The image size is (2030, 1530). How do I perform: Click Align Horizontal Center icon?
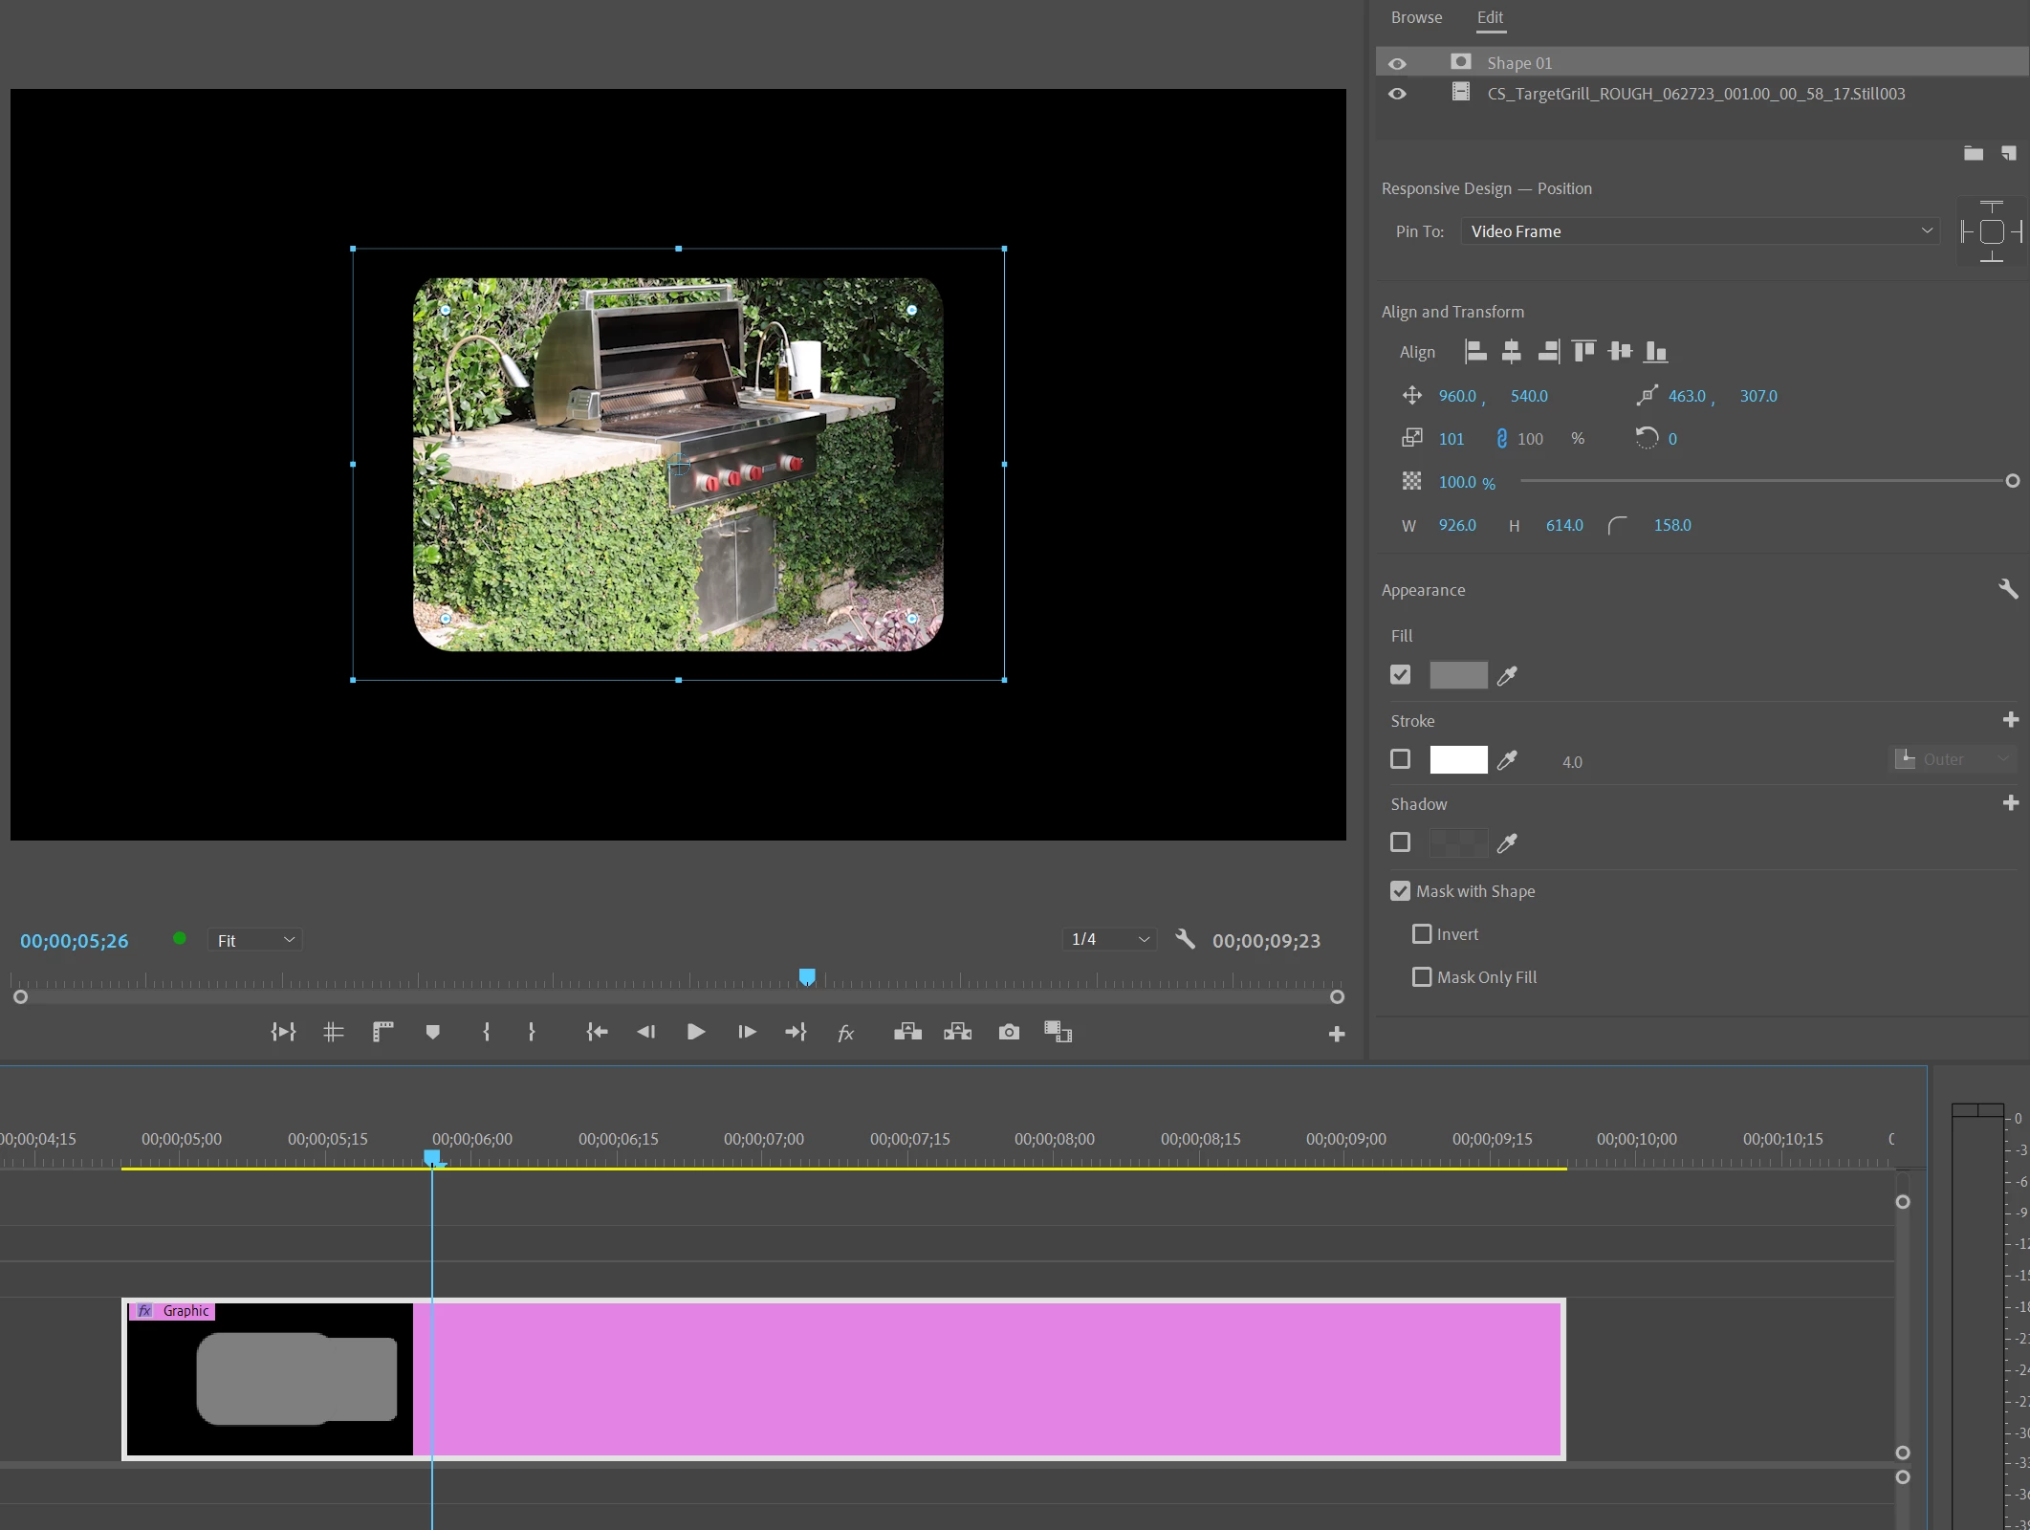coord(1511,352)
